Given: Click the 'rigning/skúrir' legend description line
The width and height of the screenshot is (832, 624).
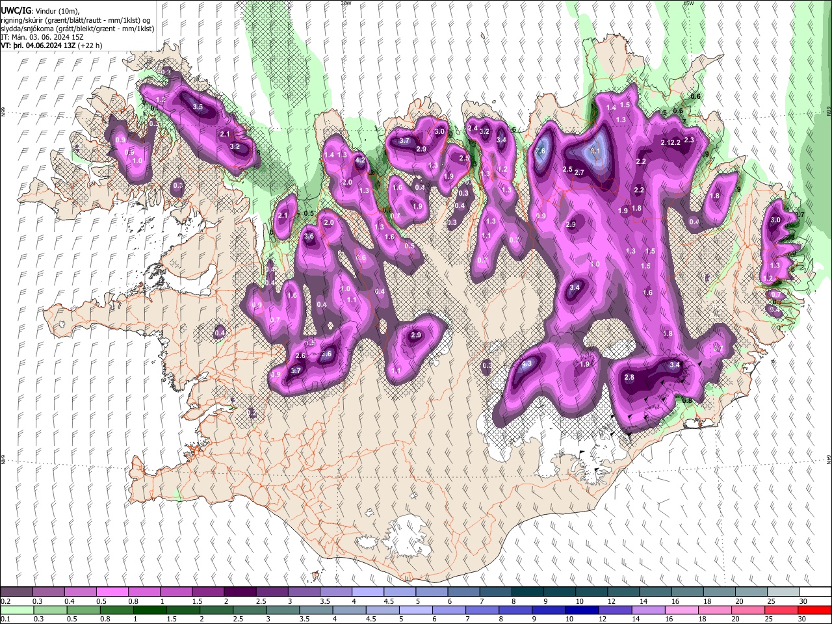Looking at the screenshot, I should pos(75,19).
